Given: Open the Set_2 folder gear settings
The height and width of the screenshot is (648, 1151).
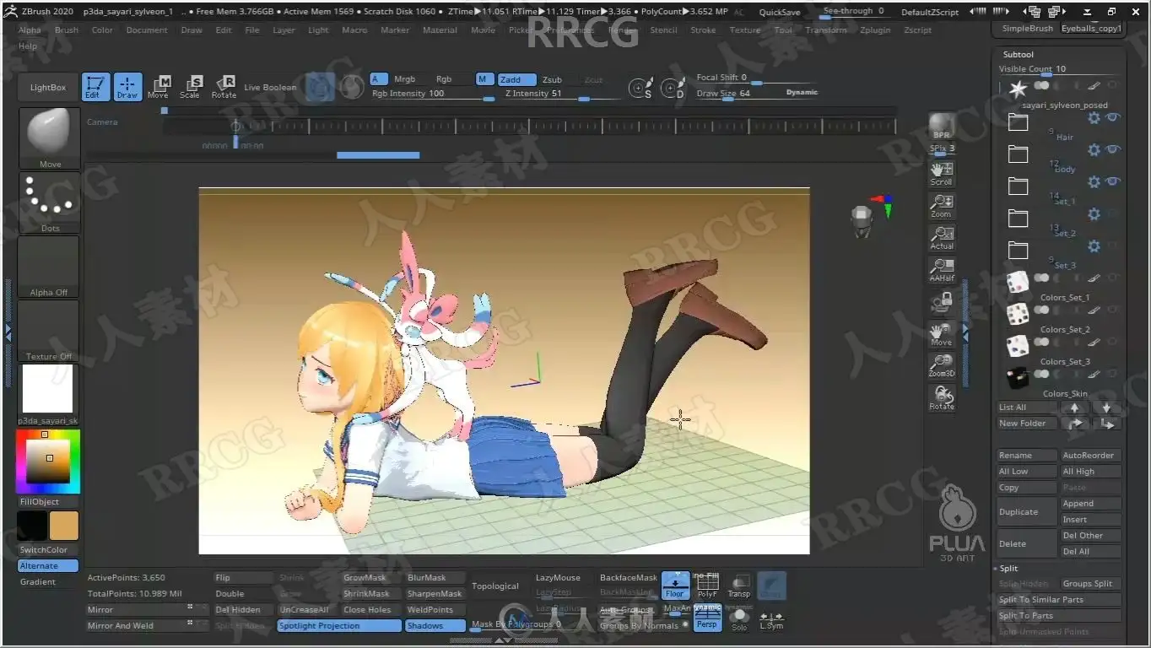Looking at the screenshot, I should [1094, 214].
